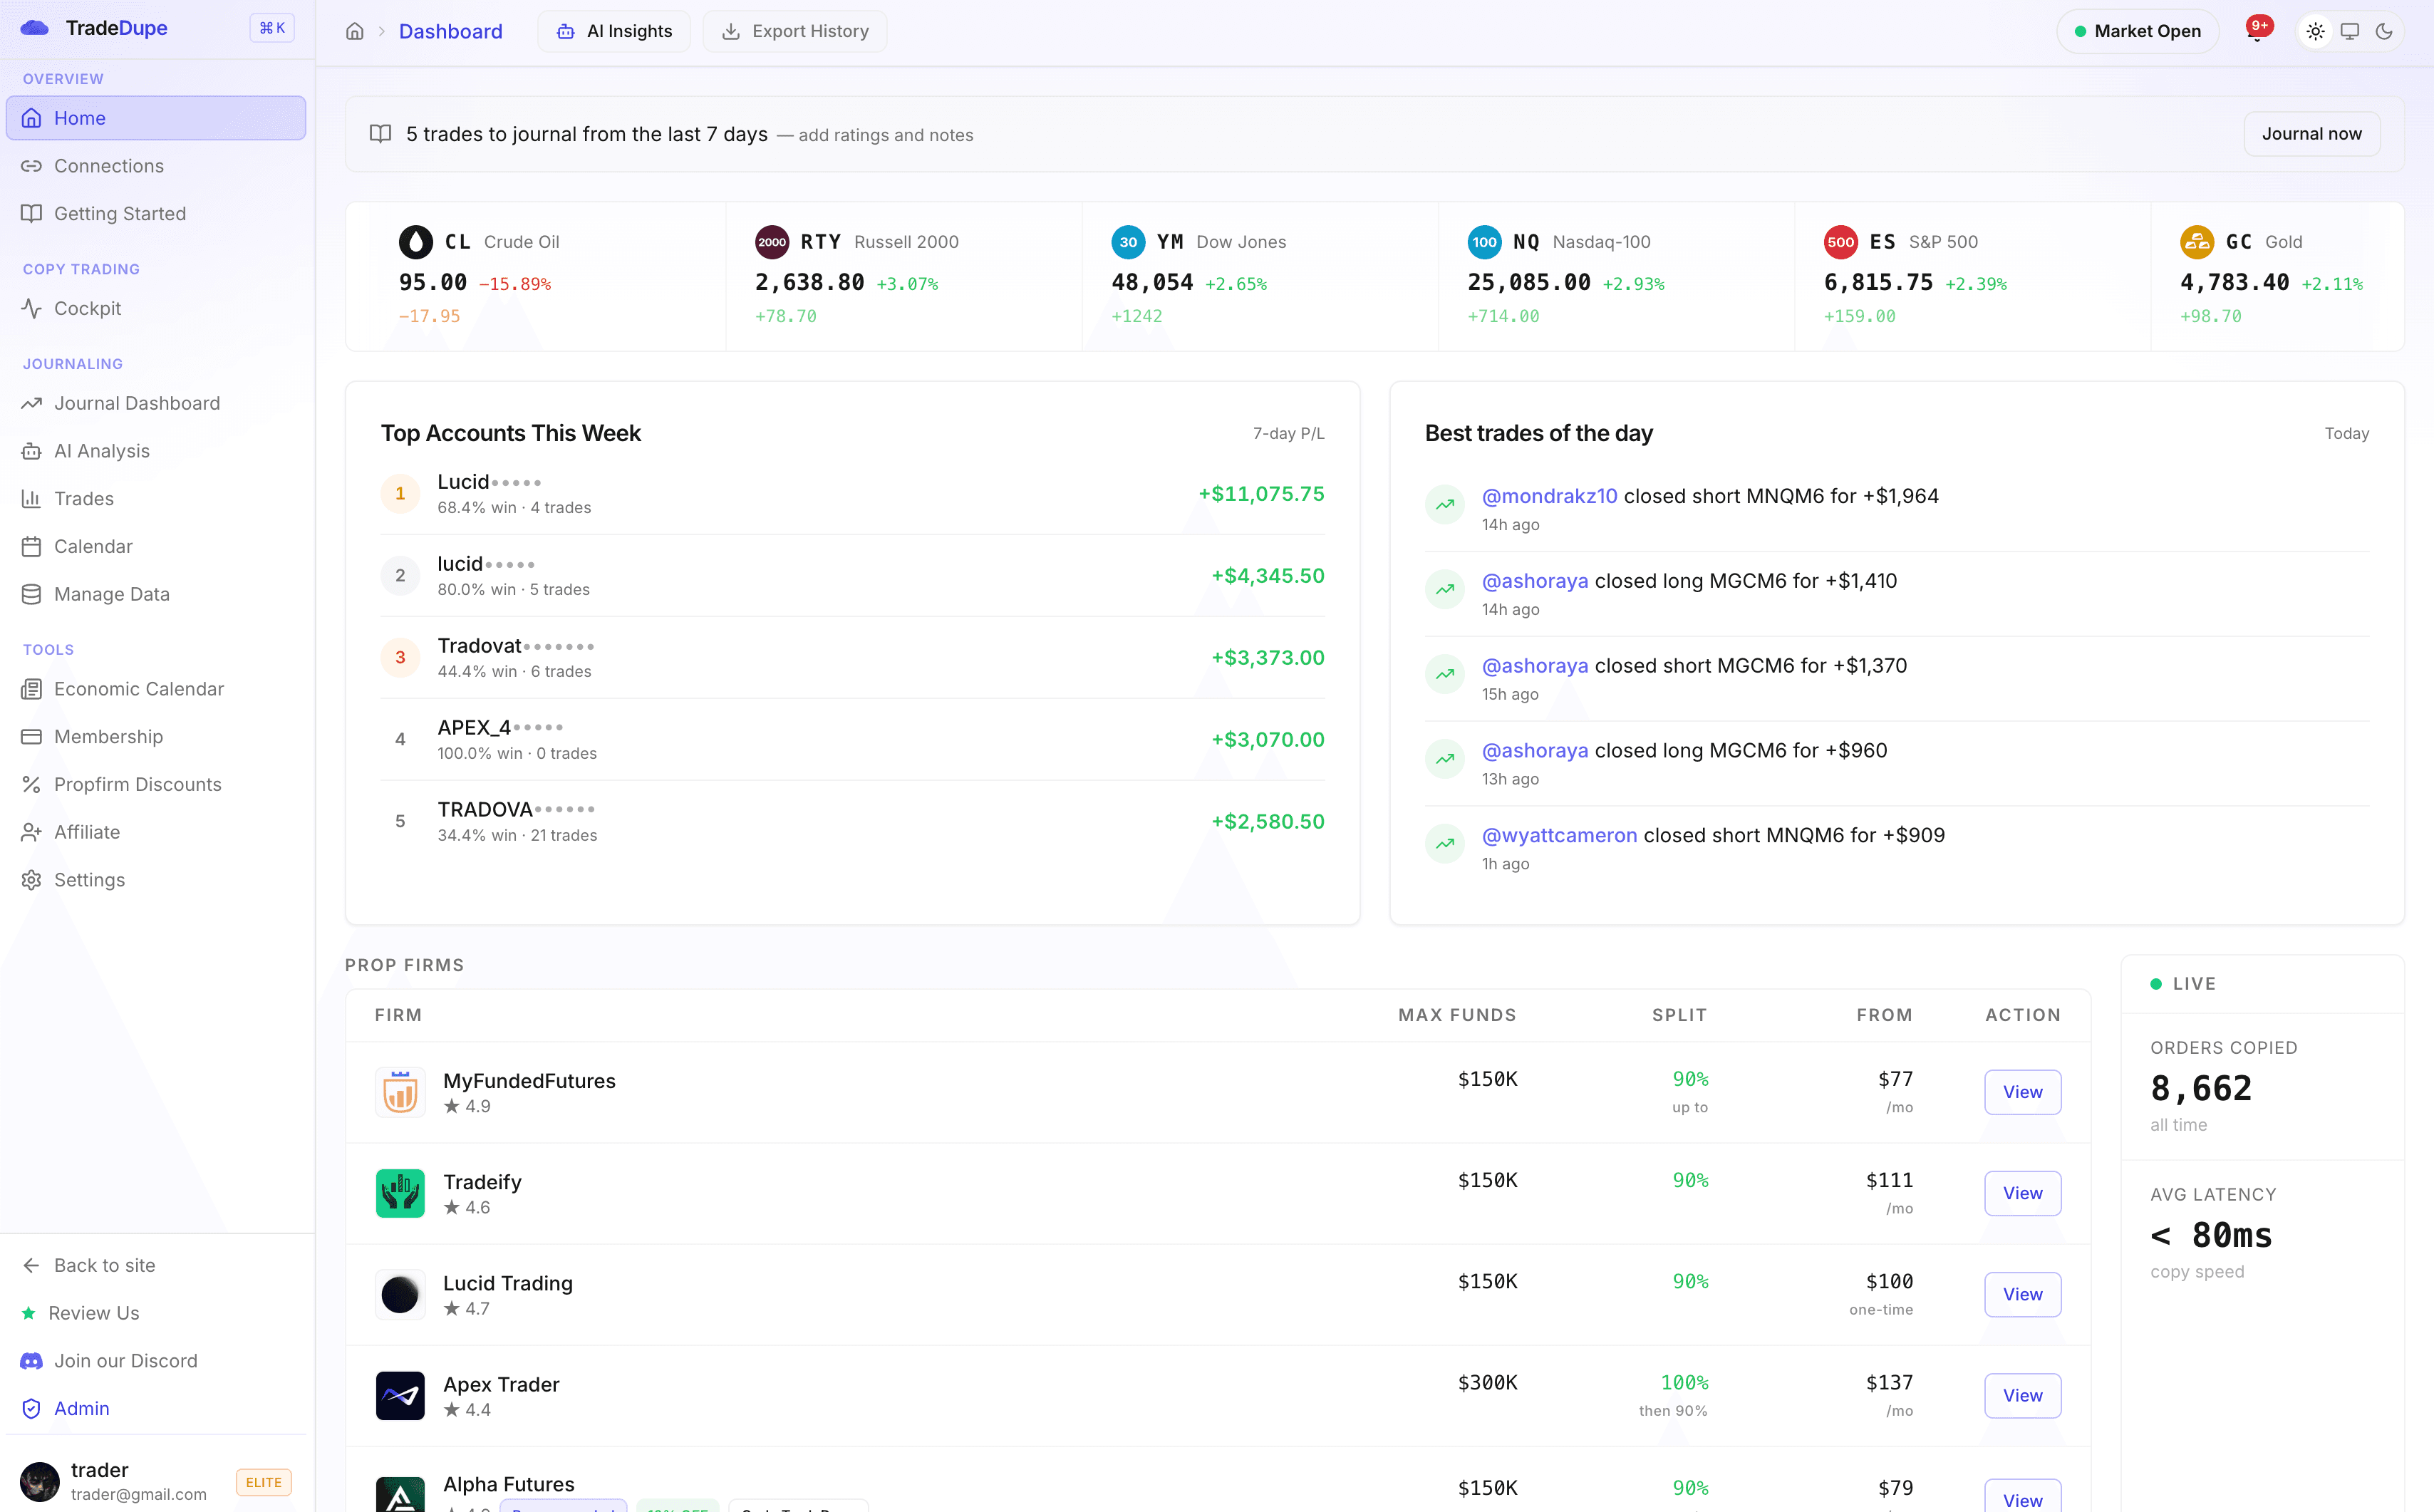2434x1512 pixels.
Task: Click the TradeDupe cloud logo
Action: click(x=35, y=27)
